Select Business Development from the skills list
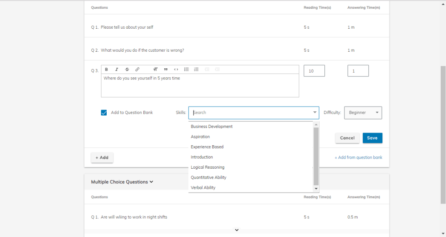Viewport: 446px width, 237px height. (212, 127)
